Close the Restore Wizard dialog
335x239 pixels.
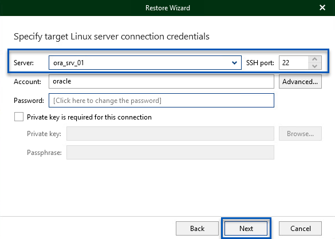(x=322, y=7)
